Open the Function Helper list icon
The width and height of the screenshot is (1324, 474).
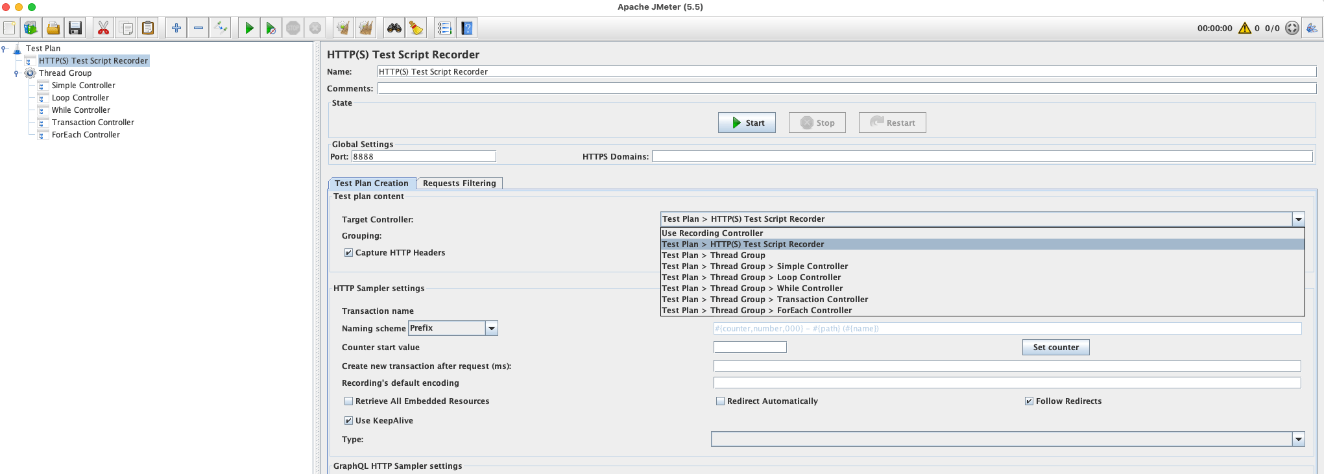pyautogui.click(x=444, y=28)
